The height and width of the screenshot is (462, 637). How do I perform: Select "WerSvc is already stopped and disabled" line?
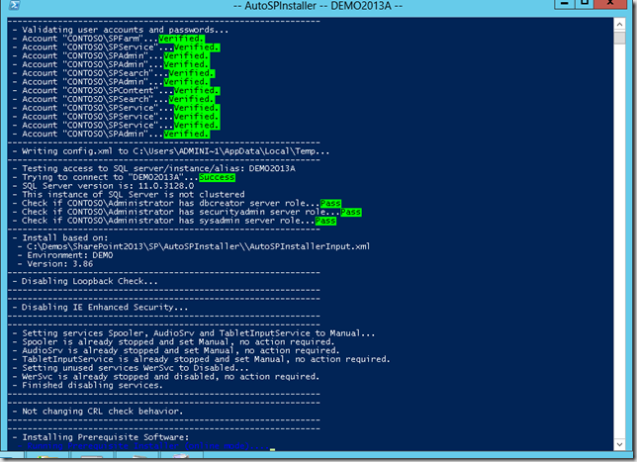coord(166,377)
